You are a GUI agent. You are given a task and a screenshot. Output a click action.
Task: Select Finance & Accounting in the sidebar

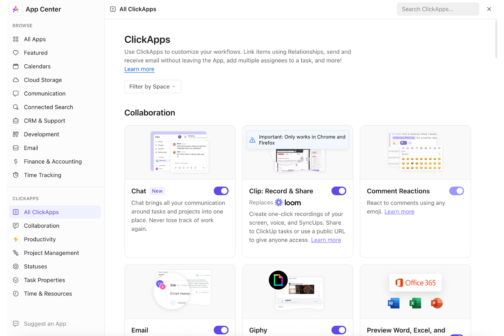52,161
